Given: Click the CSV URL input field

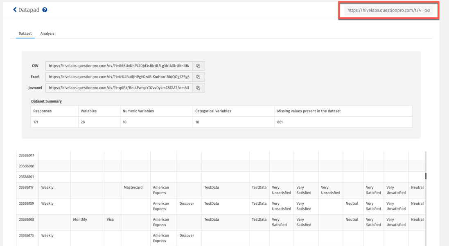Looking at the screenshot, I should pos(119,66).
